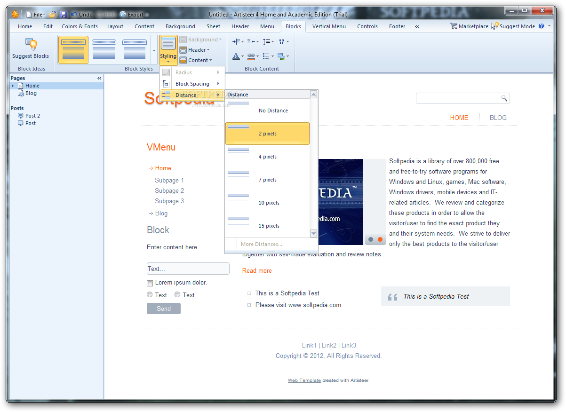Click the HOME navigation link in preview
This screenshot has height=412, width=566.
click(x=459, y=118)
